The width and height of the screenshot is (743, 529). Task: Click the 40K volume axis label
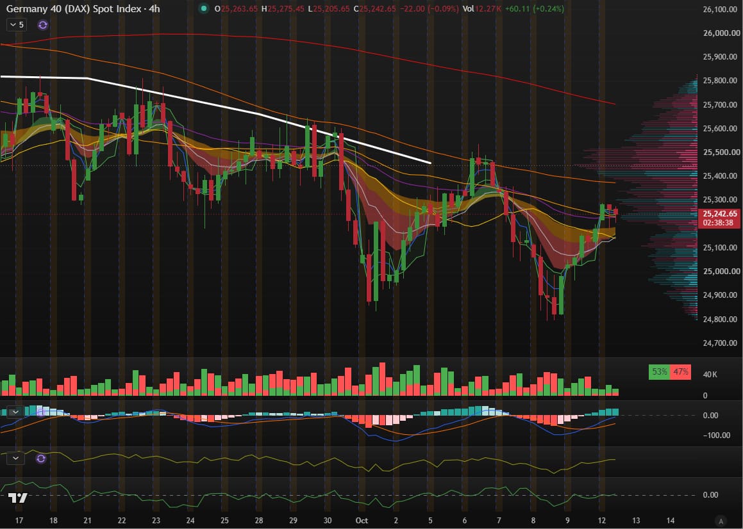710,375
